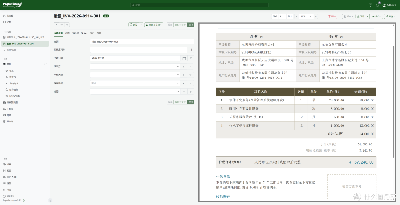Image resolution: width=400 pixels, height=205 pixels.
Task: Open the dropdown arrow beside 建议
Action: click(x=141, y=25)
